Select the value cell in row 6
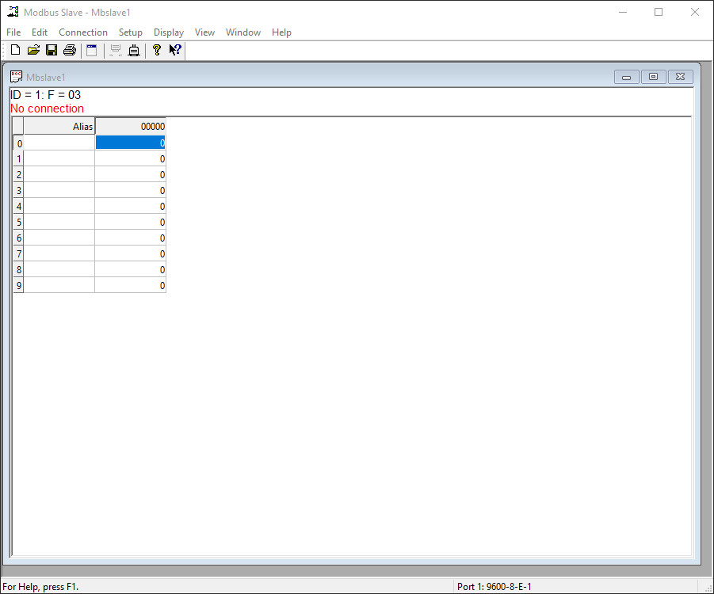Screen dimensions: 714x594 130,238
